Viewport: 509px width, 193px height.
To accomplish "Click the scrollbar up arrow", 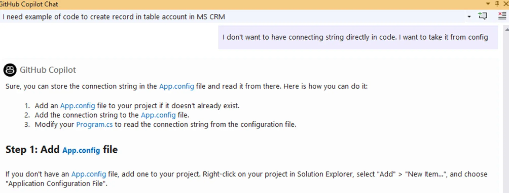I will coord(506,29).
